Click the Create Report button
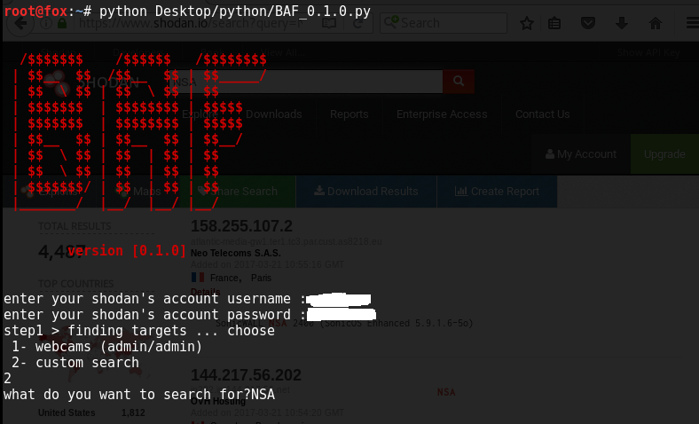The width and height of the screenshot is (699, 424). click(497, 192)
